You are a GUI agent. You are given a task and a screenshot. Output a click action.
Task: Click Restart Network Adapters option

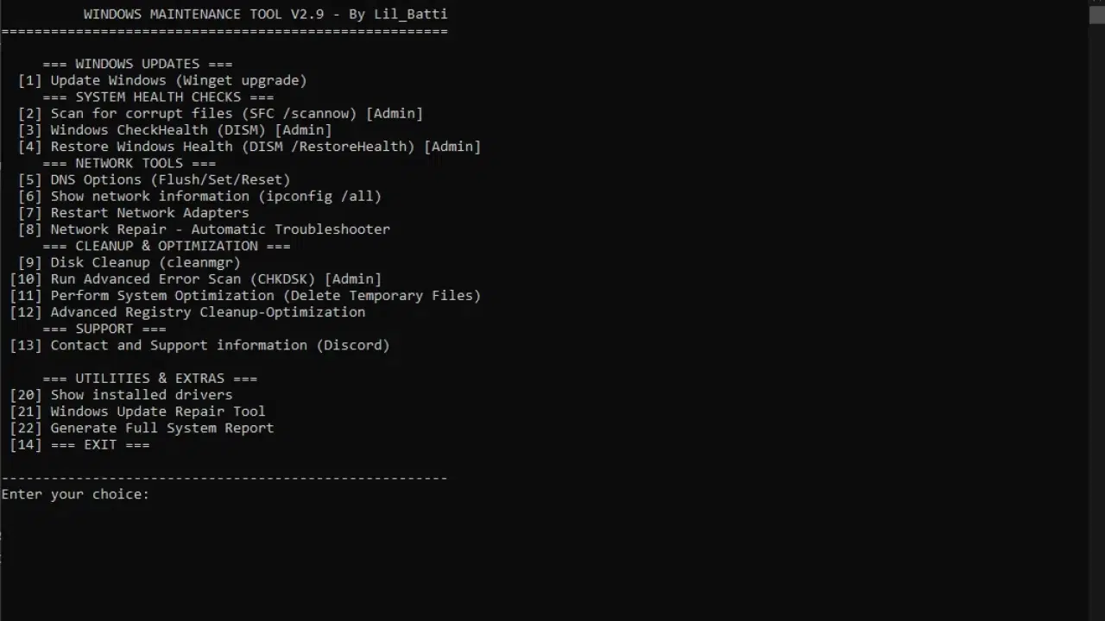[134, 212]
